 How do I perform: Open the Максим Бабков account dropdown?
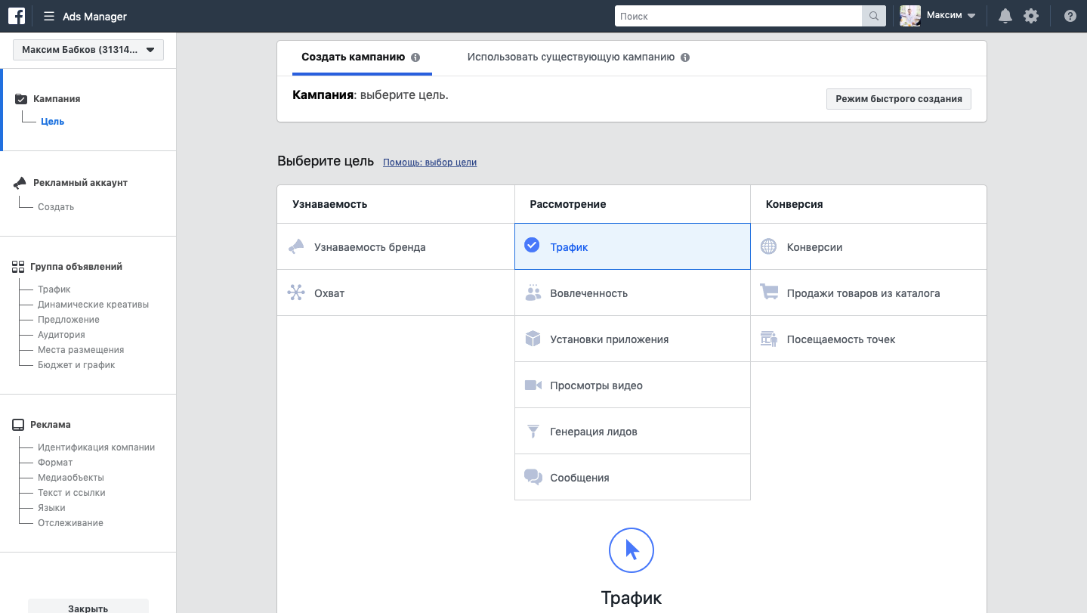point(88,50)
